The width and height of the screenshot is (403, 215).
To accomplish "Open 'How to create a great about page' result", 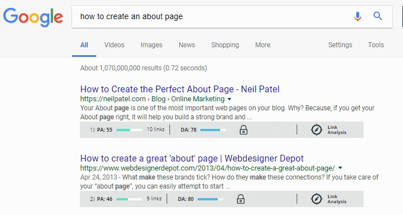I will (x=192, y=159).
